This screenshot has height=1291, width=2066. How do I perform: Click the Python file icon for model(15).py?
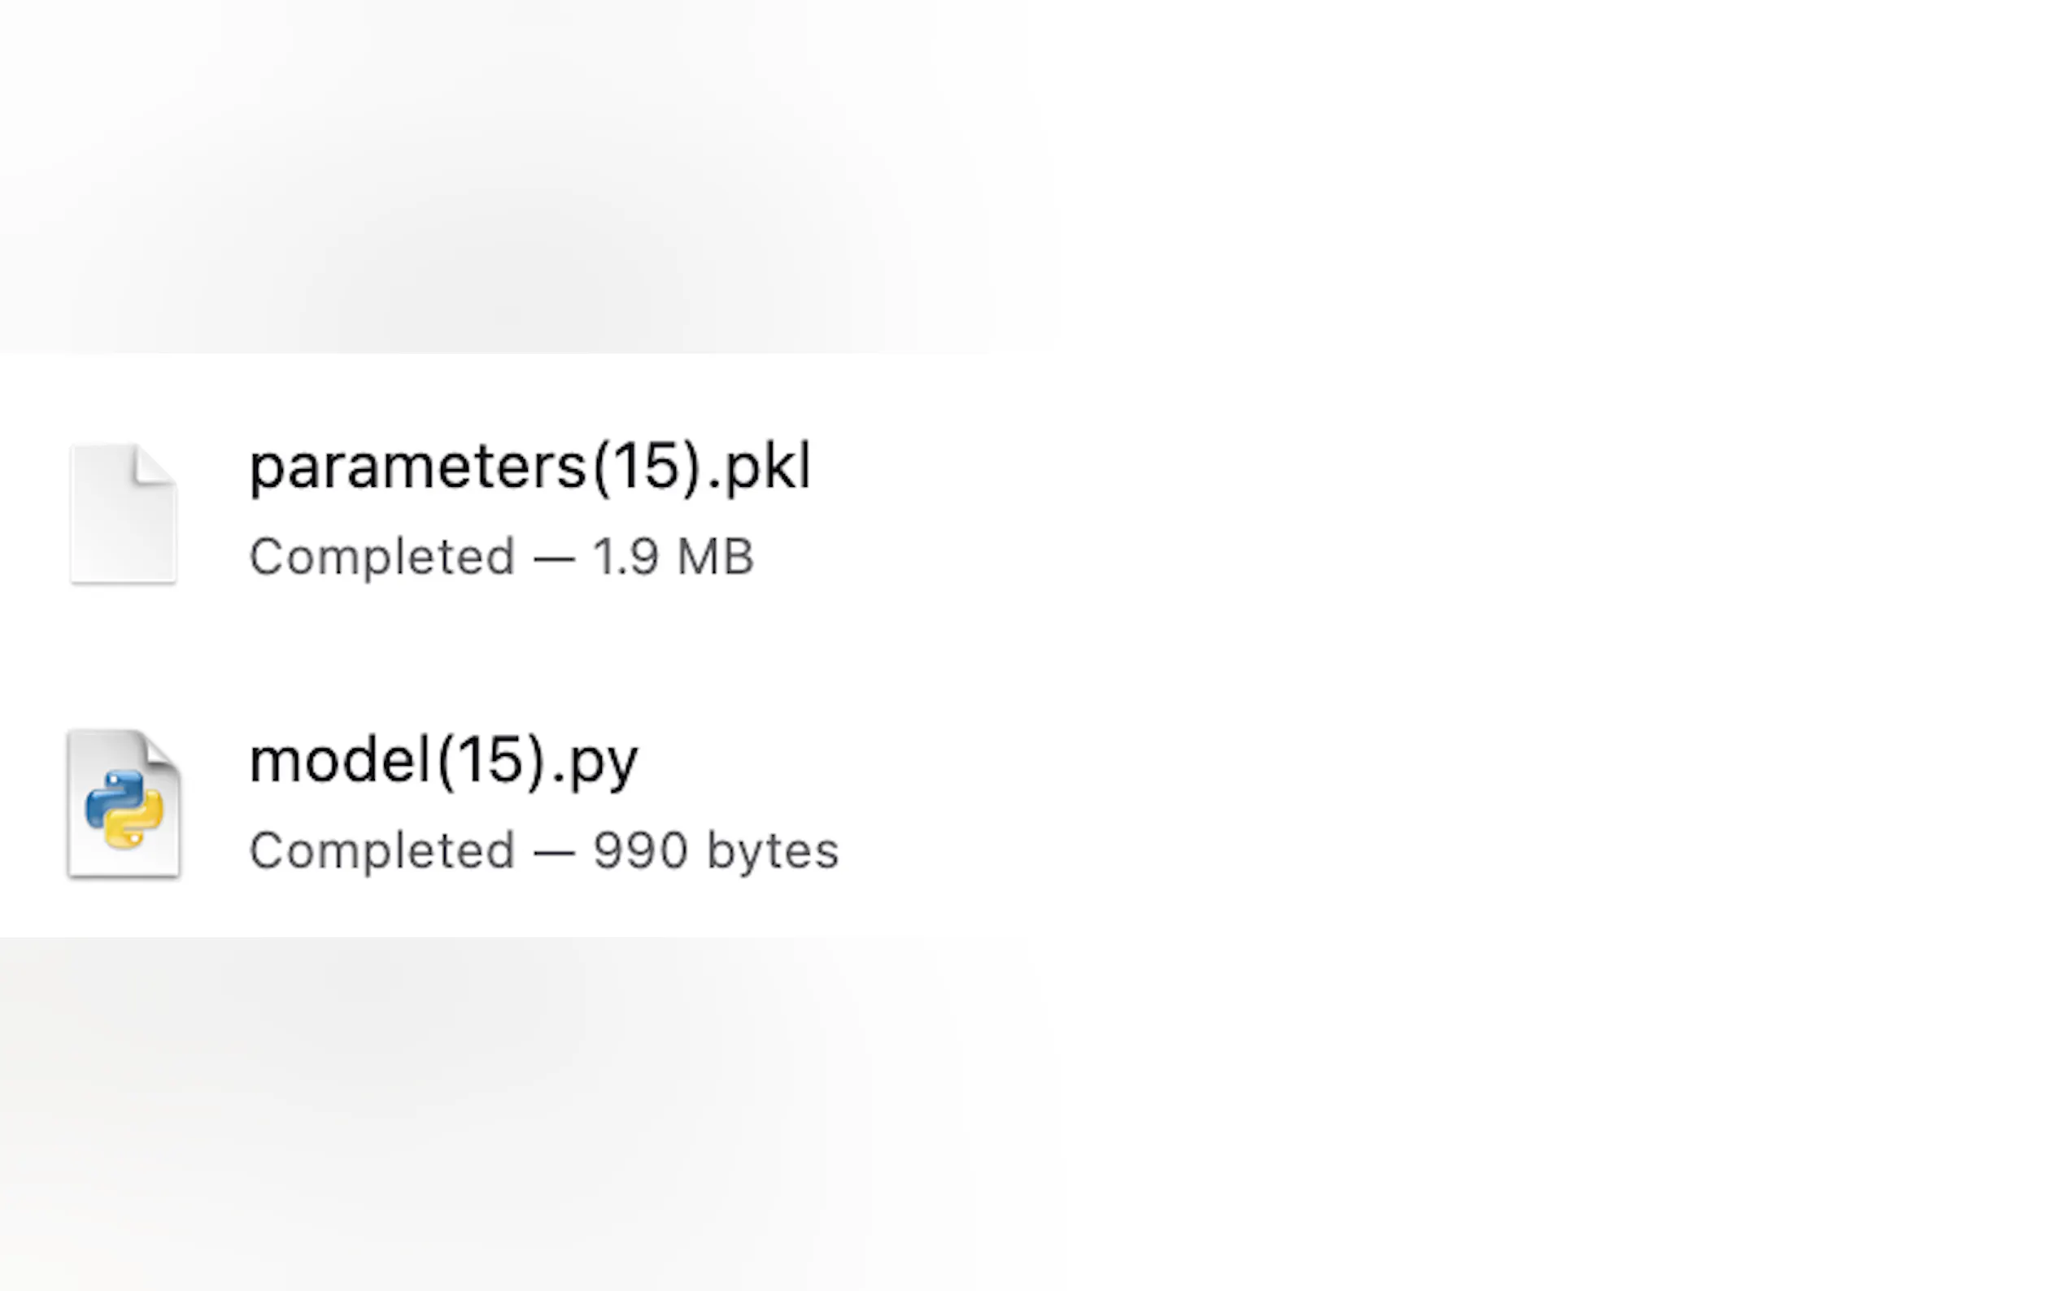pos(124,804)
